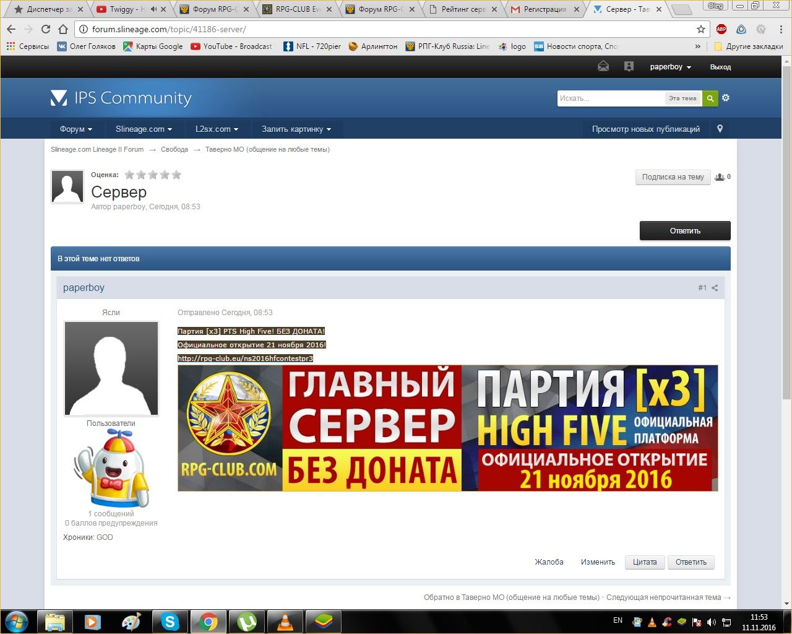This screenshot has width=792, height=634.
Task: Click the share icon beside post #1
Action: tap(715, 288)
